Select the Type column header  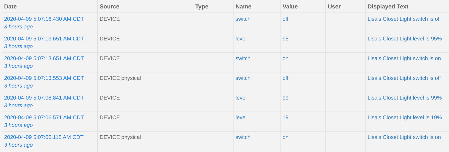click(202, 7)
